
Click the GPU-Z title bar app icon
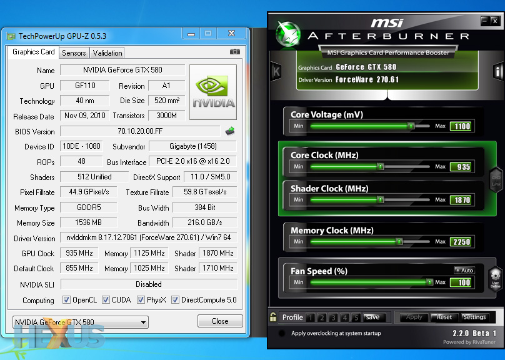pyautogui.click(x=11, y=36)
